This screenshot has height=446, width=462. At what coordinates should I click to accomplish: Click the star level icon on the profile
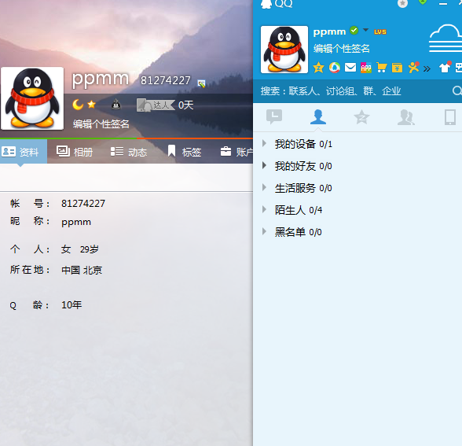click(x=92, y=104)
